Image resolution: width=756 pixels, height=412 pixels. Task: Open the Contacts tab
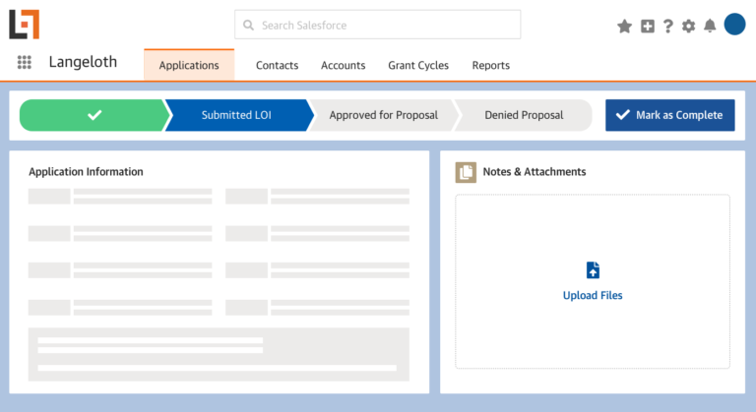pos(277,65)
